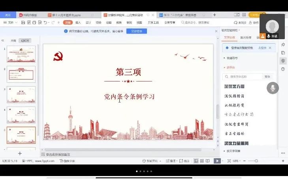Viewport: 288px width, 180px height.
Task: Select the 大纲 outline view tab
Action: 13,40
